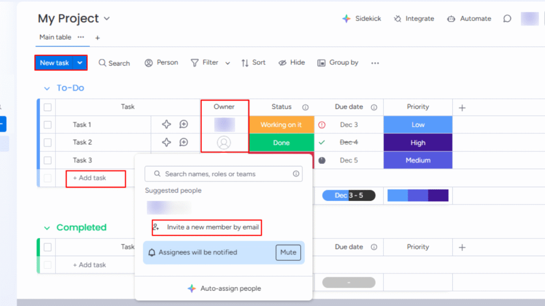Switch to the Main table tab
Screen dimensions: 545x306
tap(55, 37)
